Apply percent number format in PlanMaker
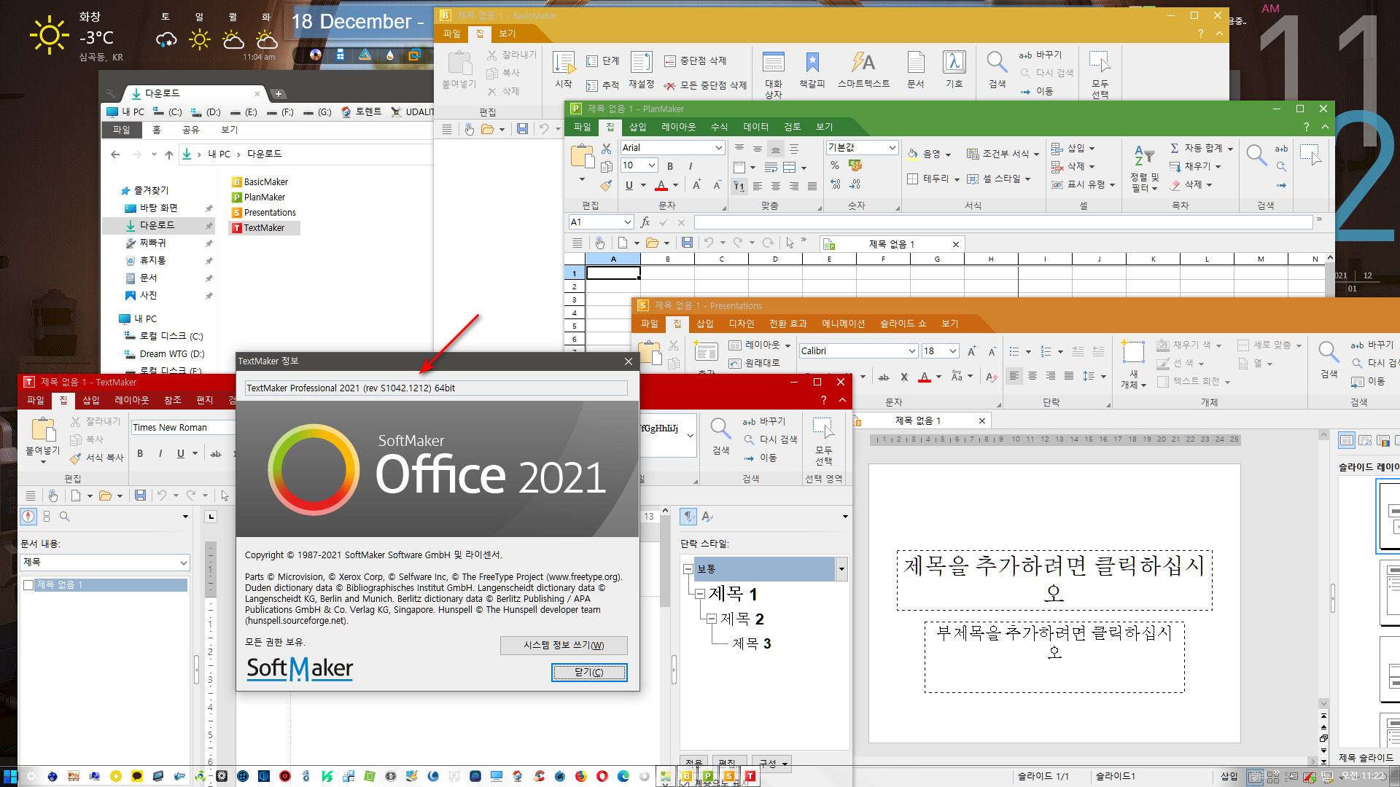Screen dimensions: 1400x787 pyautogui.click(x=835, y=166)
